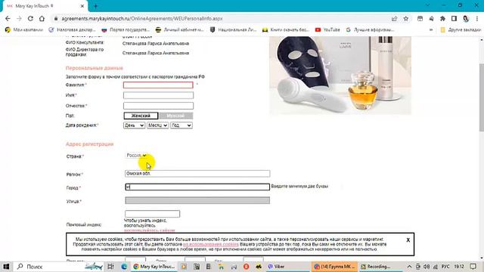Close the cookies notice with the X
484x272 pixels.
point(408,240)
